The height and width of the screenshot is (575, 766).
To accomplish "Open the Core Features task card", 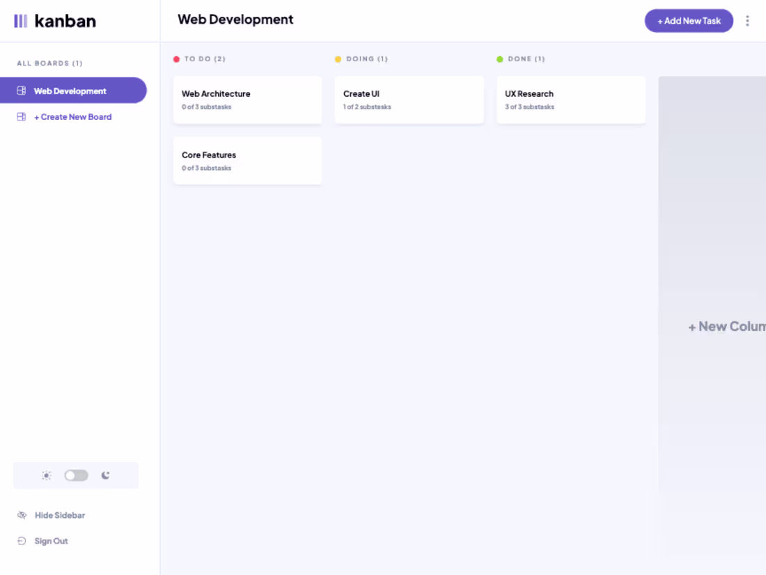I will click(247, 161).
